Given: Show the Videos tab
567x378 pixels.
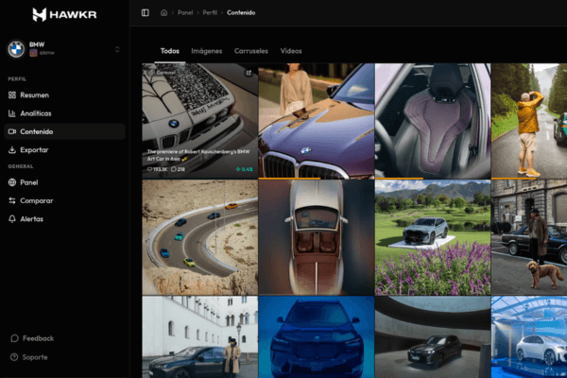Looking at the screenshot, I should 291,51.
